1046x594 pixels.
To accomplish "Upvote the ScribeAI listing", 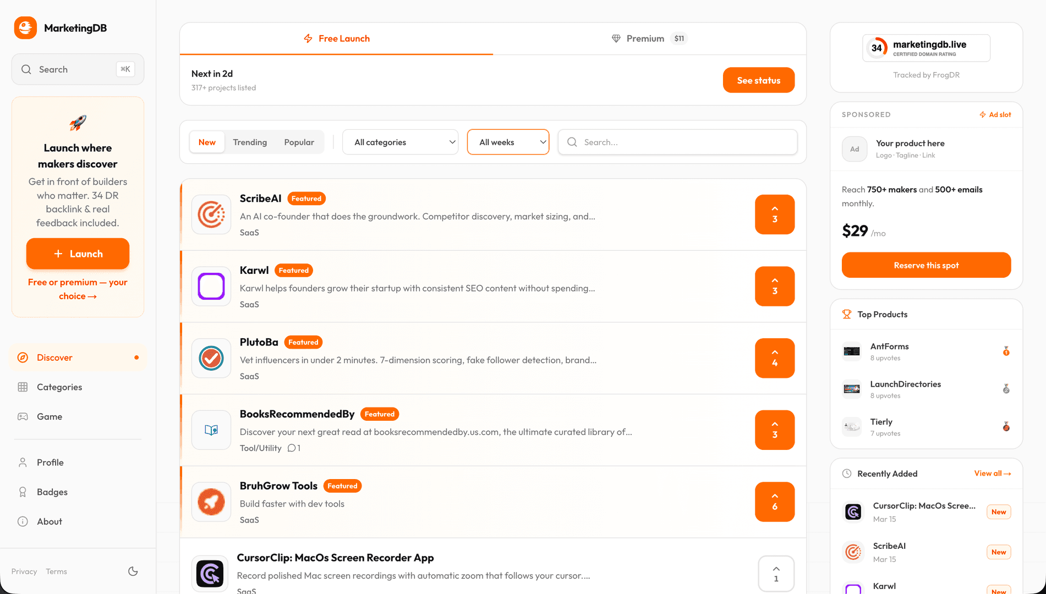I will [774, 215].
